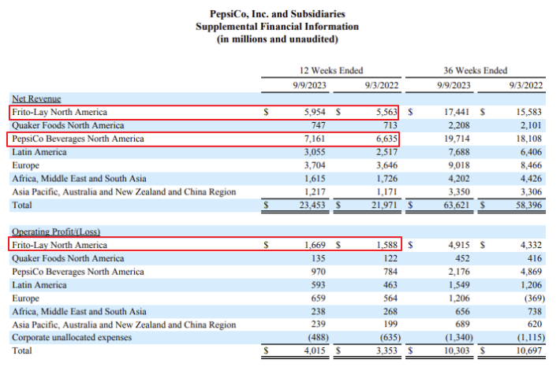Click the Africa, Middle East revenue value 1,615
The width and height of the screenshot is (560, 378).
315,179
